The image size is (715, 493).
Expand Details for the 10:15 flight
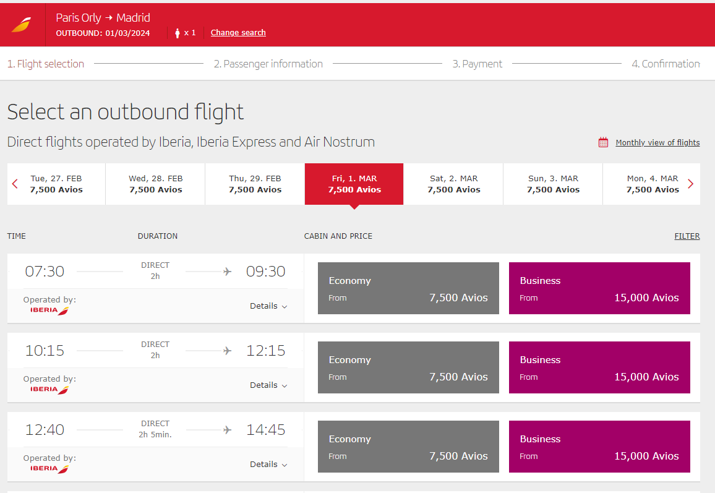click(x=268, y=385)
